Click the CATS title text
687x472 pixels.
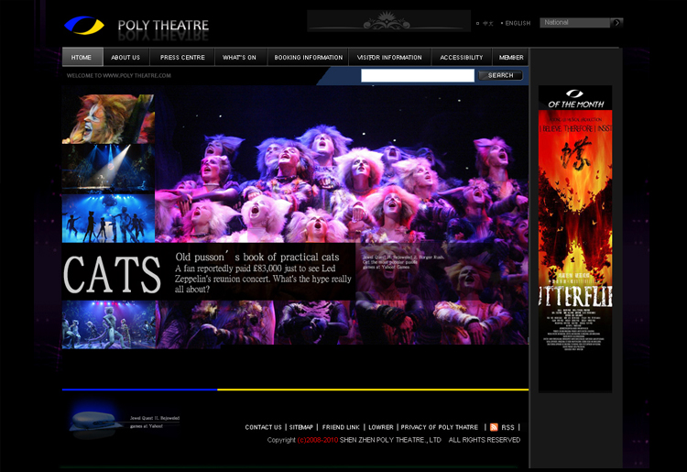pos(112,274)
